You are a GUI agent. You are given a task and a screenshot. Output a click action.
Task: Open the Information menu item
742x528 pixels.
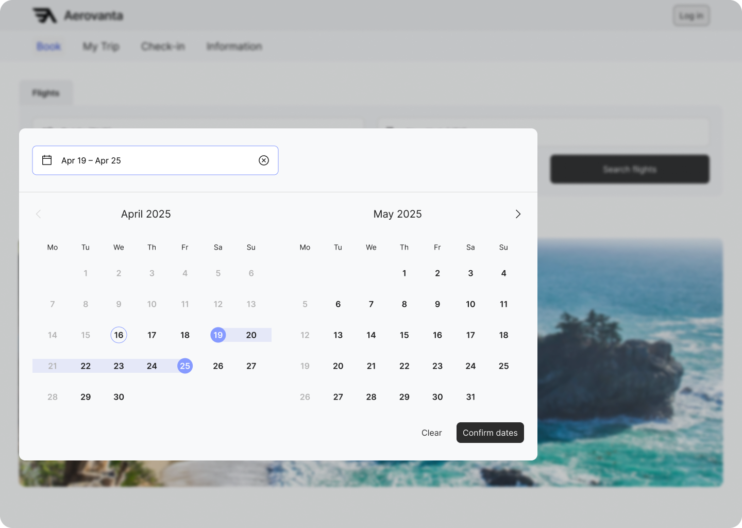(234, 46)
